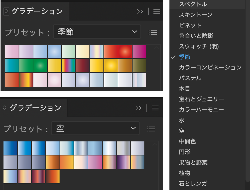The height and width of the screenshot is (190, 250).
Task: Pick the first dark blue gradient swatch in 空
Action: (x=10, y=148)
